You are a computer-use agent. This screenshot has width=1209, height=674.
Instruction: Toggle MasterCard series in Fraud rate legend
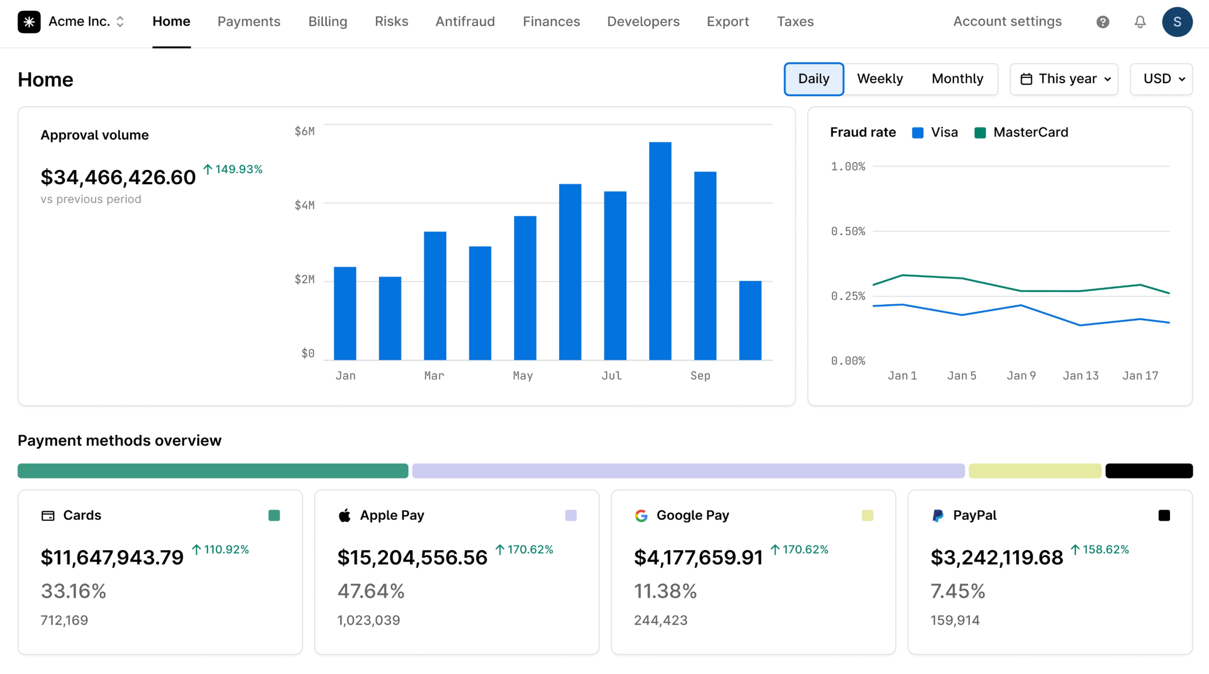coord(1021,132)
